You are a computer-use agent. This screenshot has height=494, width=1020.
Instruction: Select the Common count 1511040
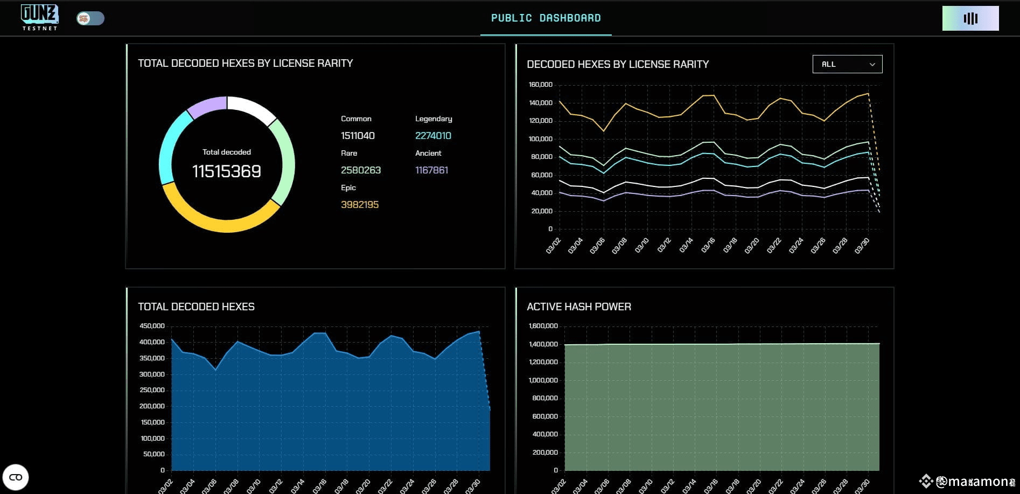pos(358,136)
